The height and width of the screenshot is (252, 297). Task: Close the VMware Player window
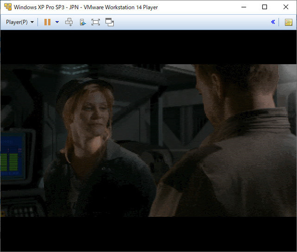click(x=286, y=7)
